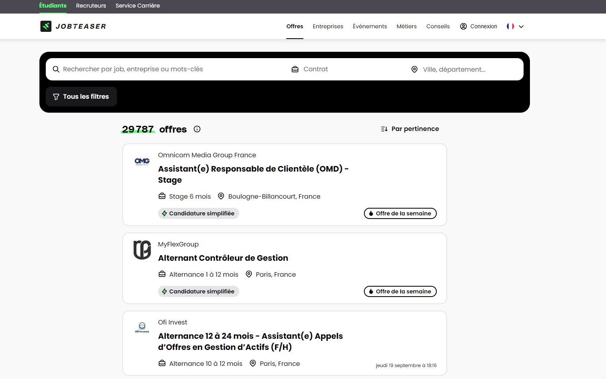This screenshot has width=606, height=379.
Task: Click the Ofi Invest company logo
Action: pos(142,328)
